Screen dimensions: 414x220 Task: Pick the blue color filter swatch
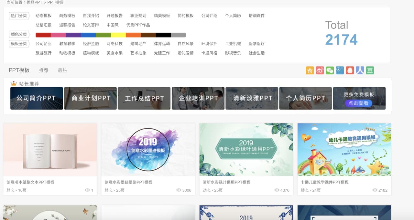[x=88, y=35]
